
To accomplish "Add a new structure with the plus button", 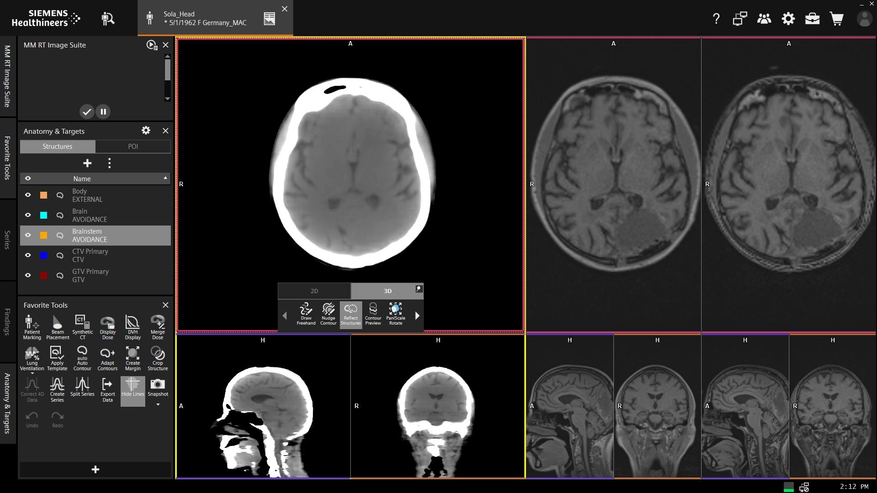I will [87, 163].
